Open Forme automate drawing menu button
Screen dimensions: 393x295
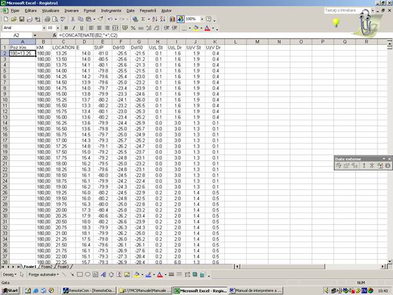pos(41,274)
